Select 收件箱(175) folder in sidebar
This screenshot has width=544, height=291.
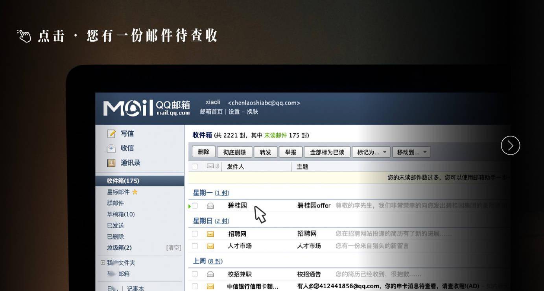140,181
